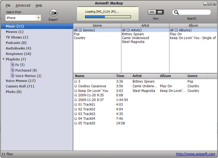Check the 2009-11-20 9:37 recording box
The height and width of the screenshot is (158, 218).
(76, 100)
